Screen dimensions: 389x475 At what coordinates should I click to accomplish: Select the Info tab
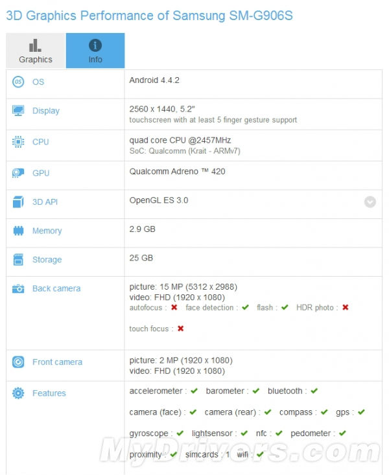click(95, 51)
